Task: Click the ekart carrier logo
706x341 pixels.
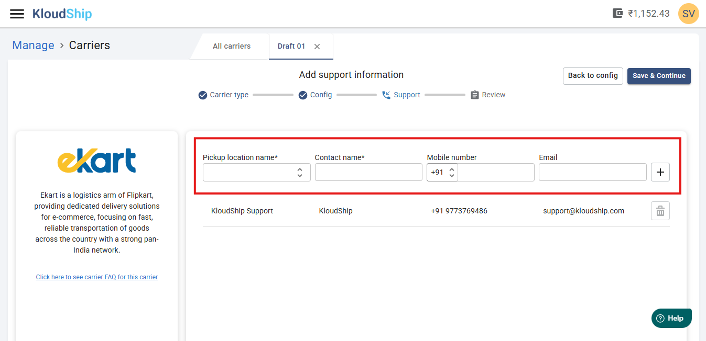Action: [97, 161]
